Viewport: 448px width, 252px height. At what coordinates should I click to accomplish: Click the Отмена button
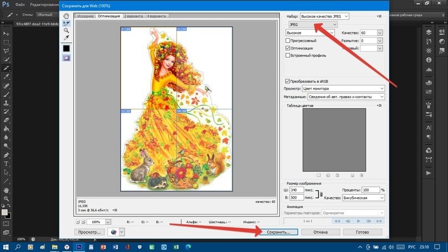click(x=320, y=232)
